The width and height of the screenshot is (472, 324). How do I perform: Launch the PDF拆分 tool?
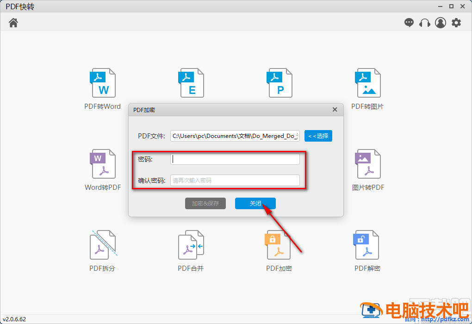(103, 251)
